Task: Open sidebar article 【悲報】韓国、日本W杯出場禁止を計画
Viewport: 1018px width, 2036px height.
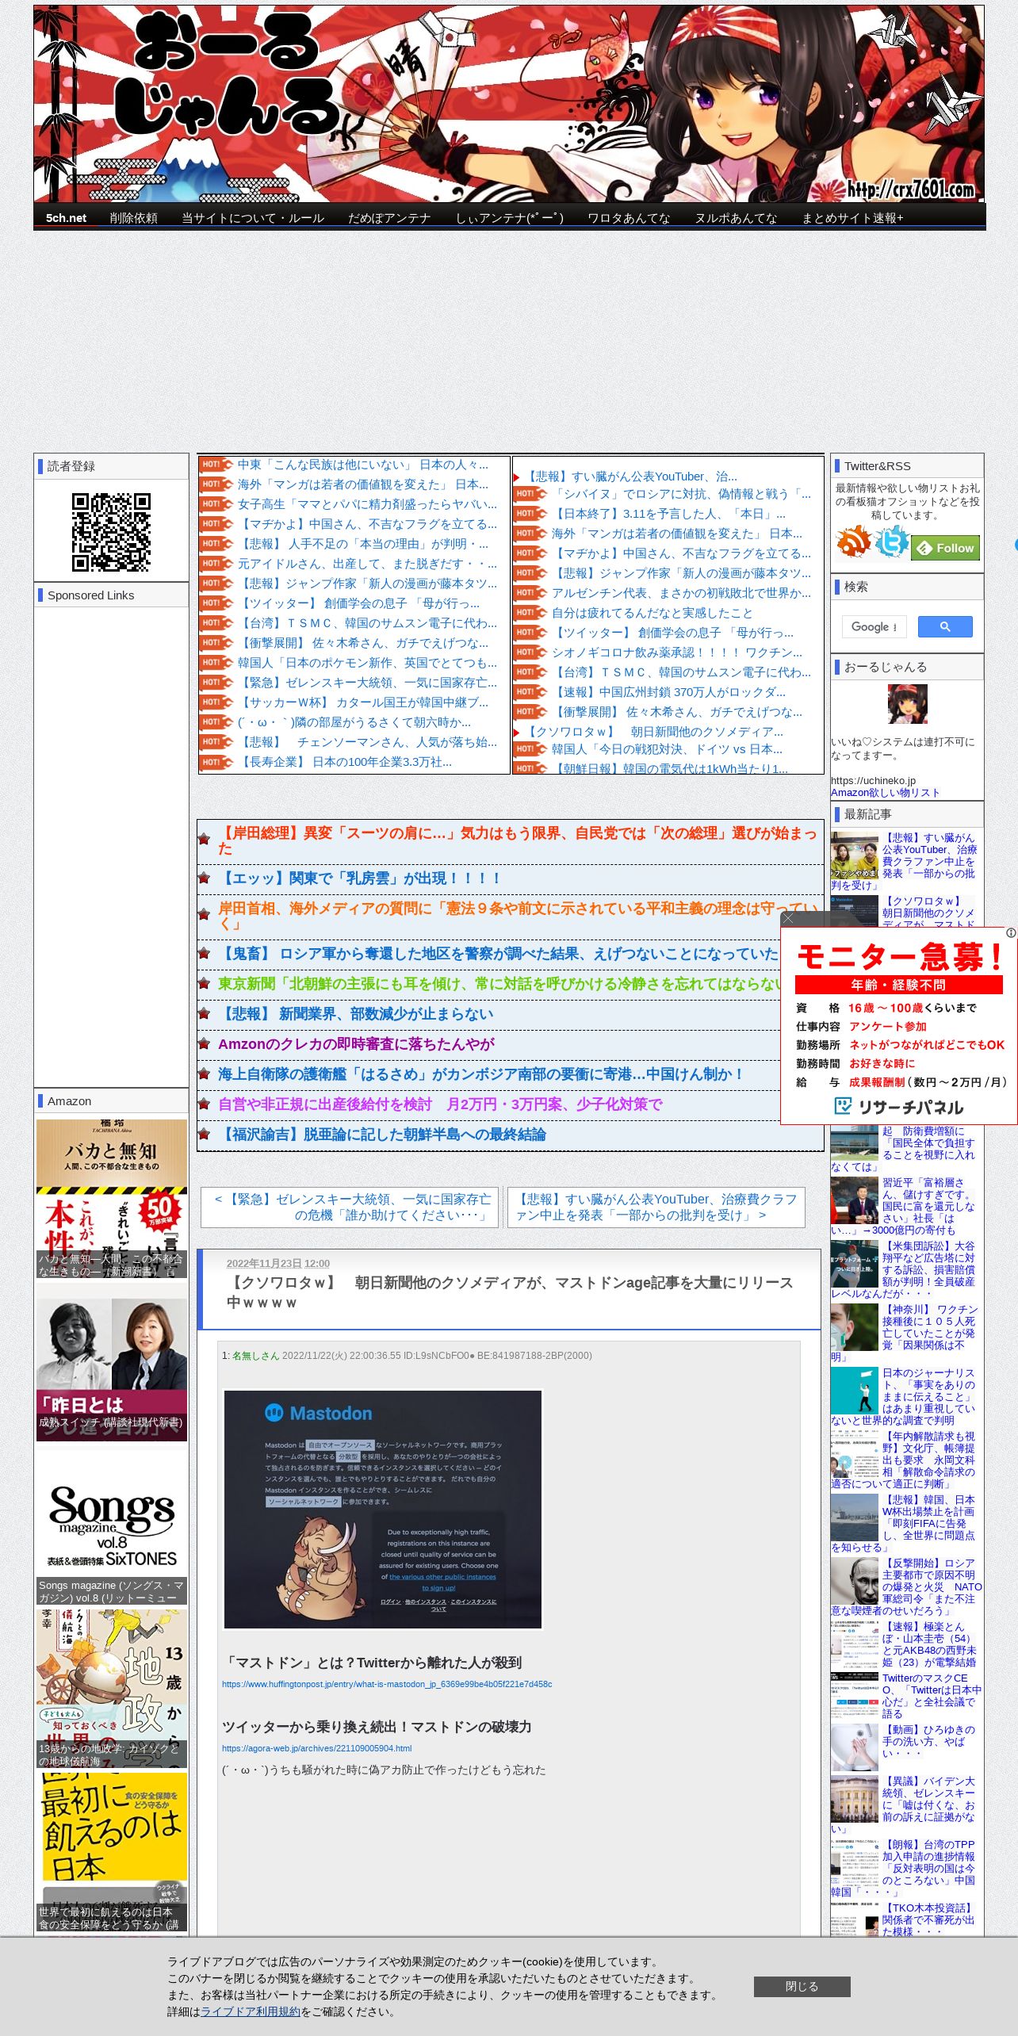Action: pos(904,1524)
